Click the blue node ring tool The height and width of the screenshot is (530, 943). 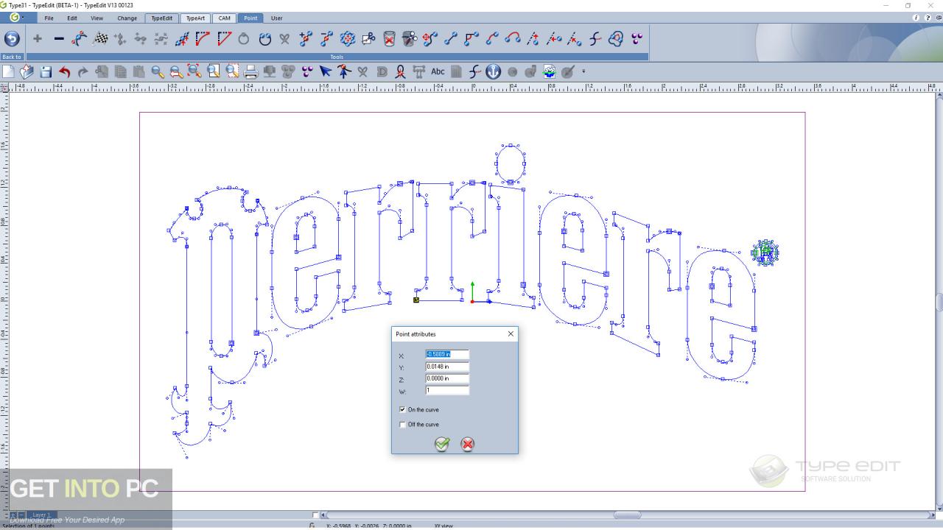click(348, 39)
